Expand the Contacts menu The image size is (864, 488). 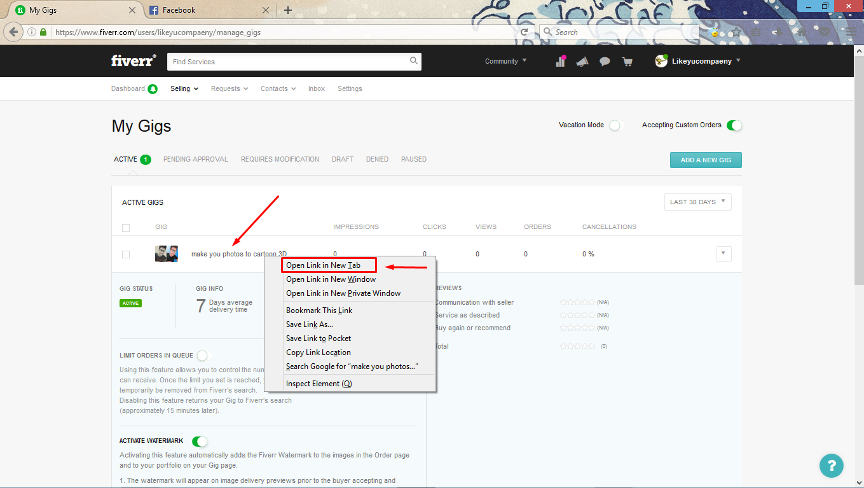[x=278, y=88]
